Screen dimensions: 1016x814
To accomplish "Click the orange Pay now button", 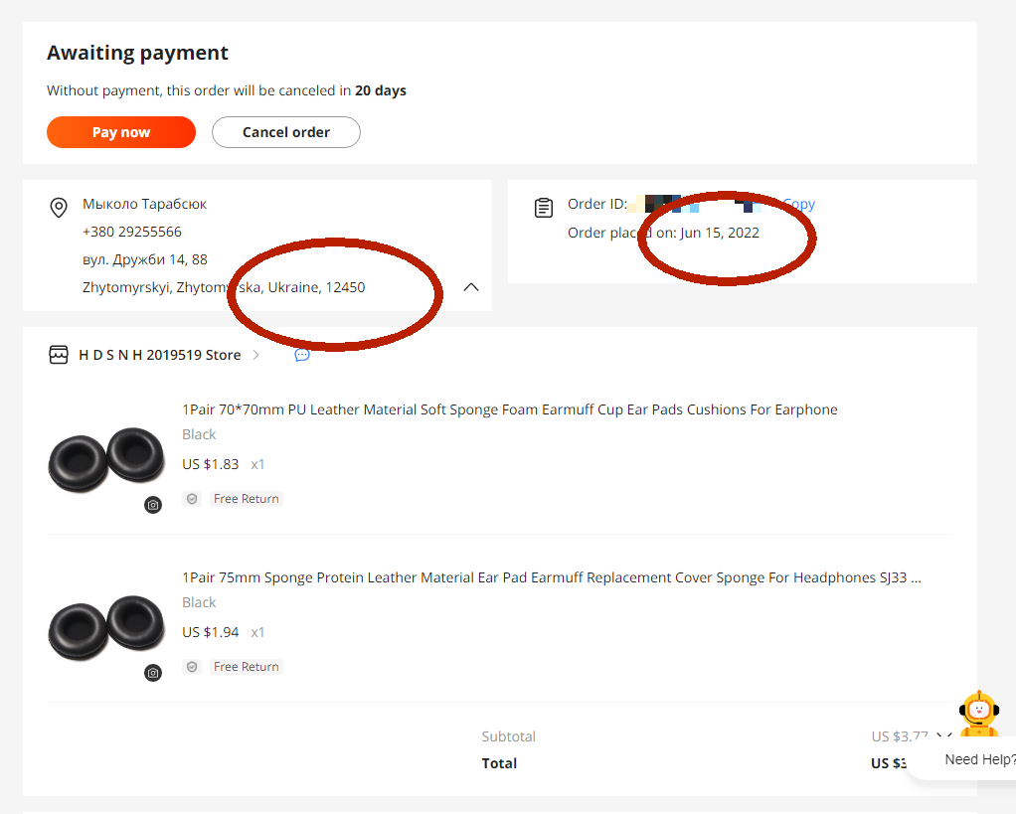I will [x=121, y=132].
